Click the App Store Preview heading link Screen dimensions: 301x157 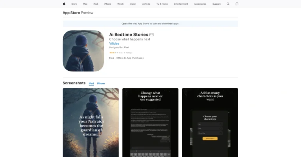(78, 13)
